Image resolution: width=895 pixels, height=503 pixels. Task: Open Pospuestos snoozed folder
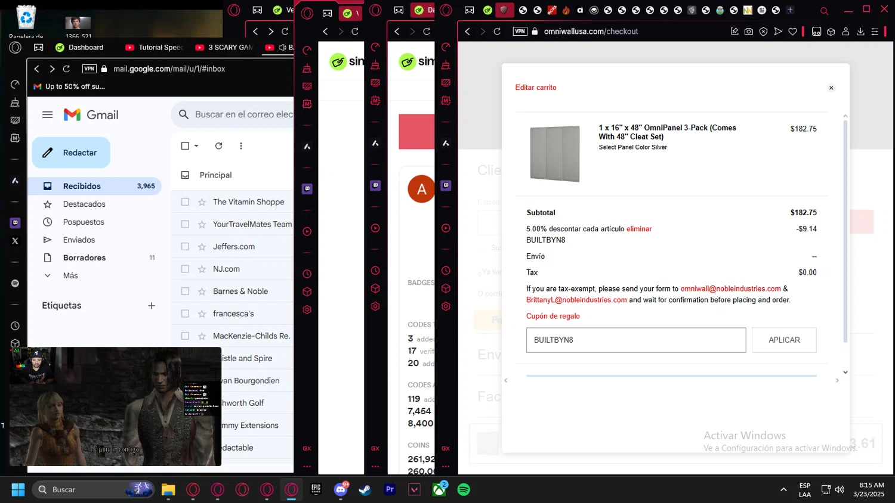84,222
